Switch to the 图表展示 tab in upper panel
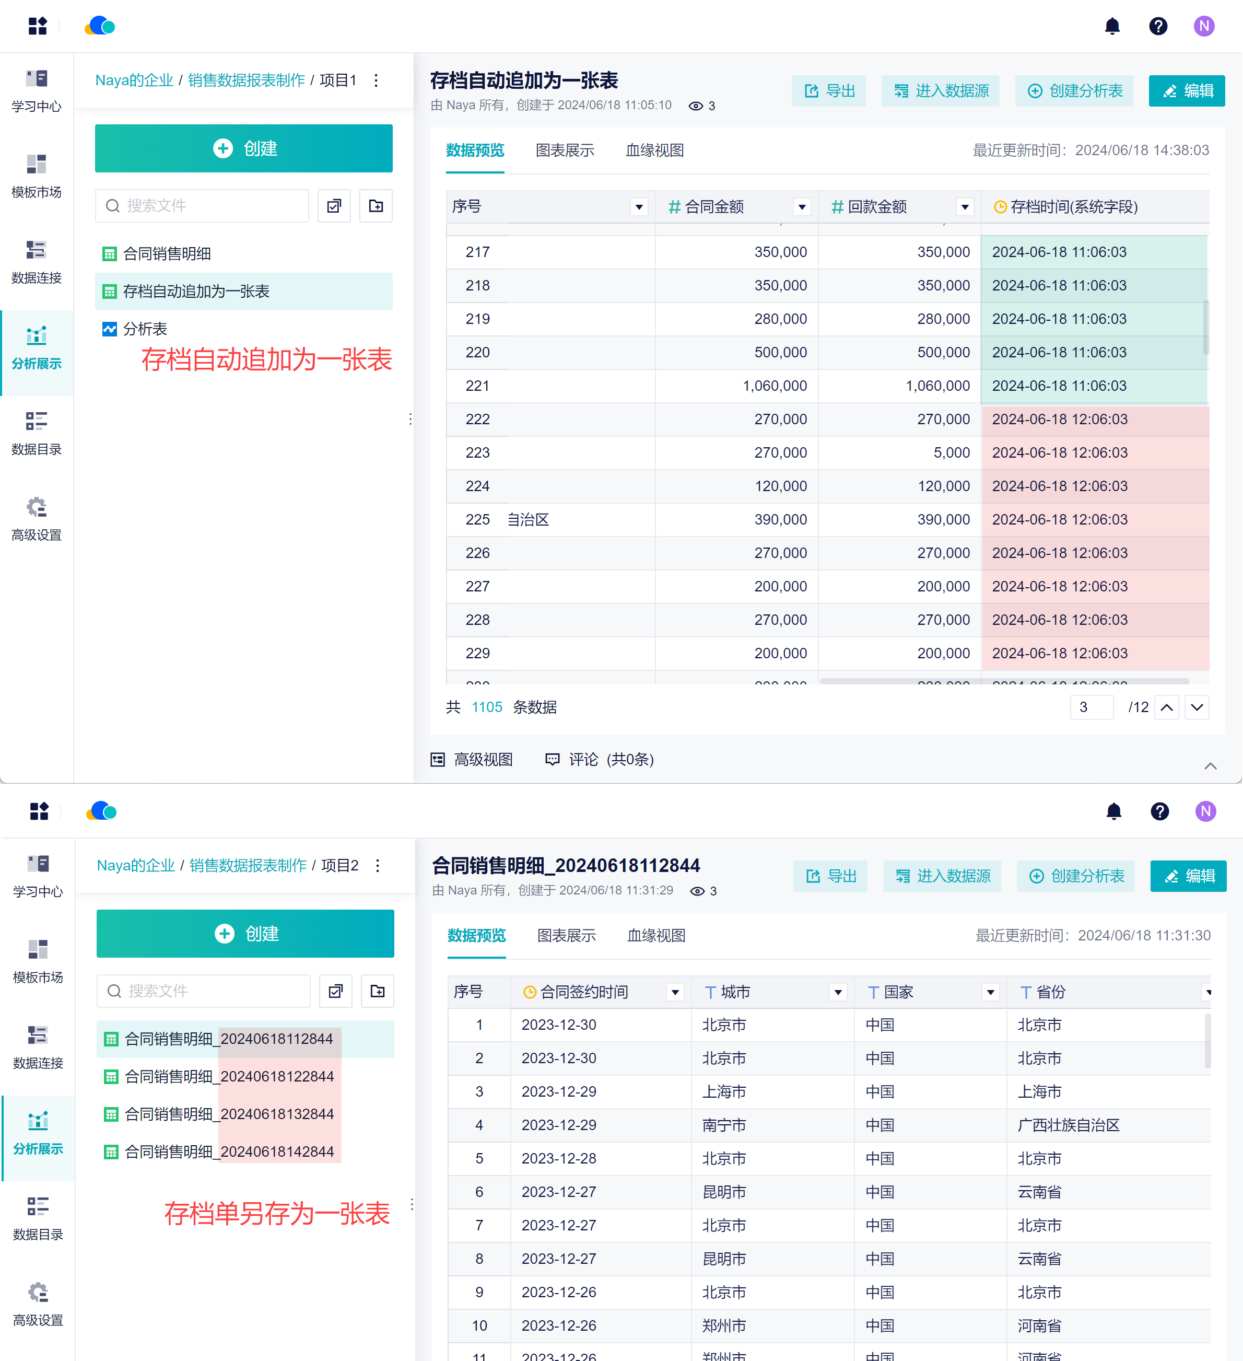Image resolution: width=1243 pixels, height=1361 pixels. [565, 150]
